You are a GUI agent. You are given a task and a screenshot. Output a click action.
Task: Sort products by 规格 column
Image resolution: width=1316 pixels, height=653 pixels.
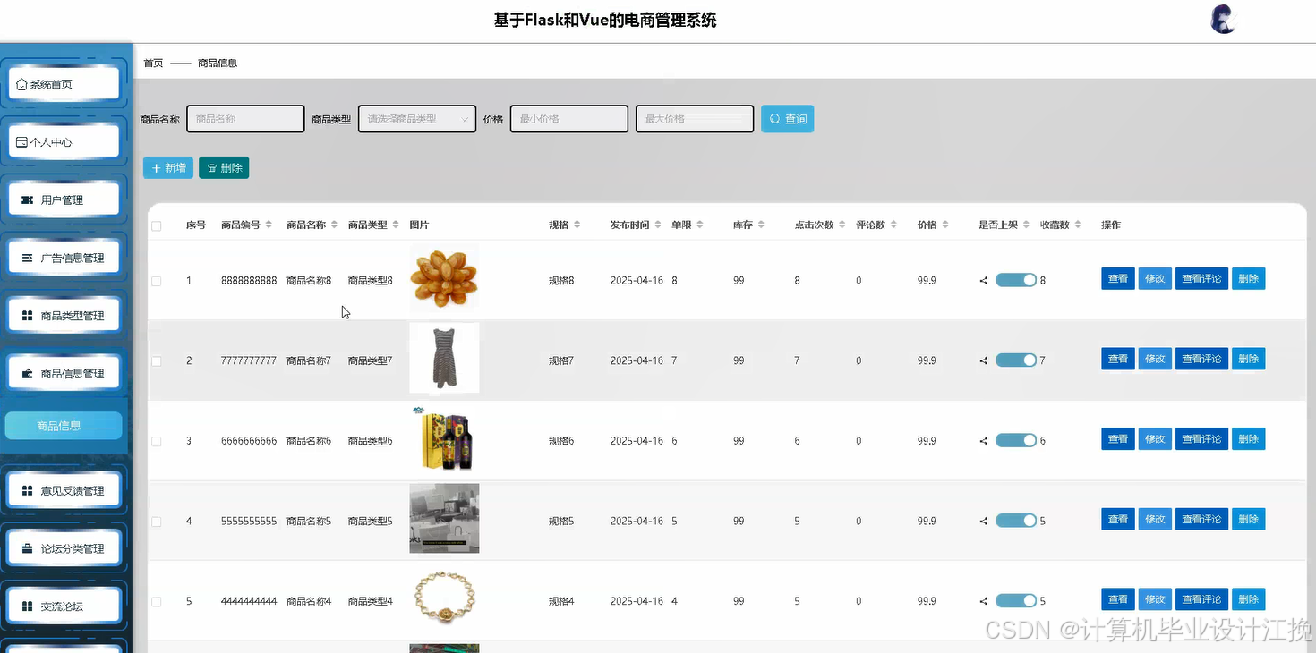click(577, 225)
